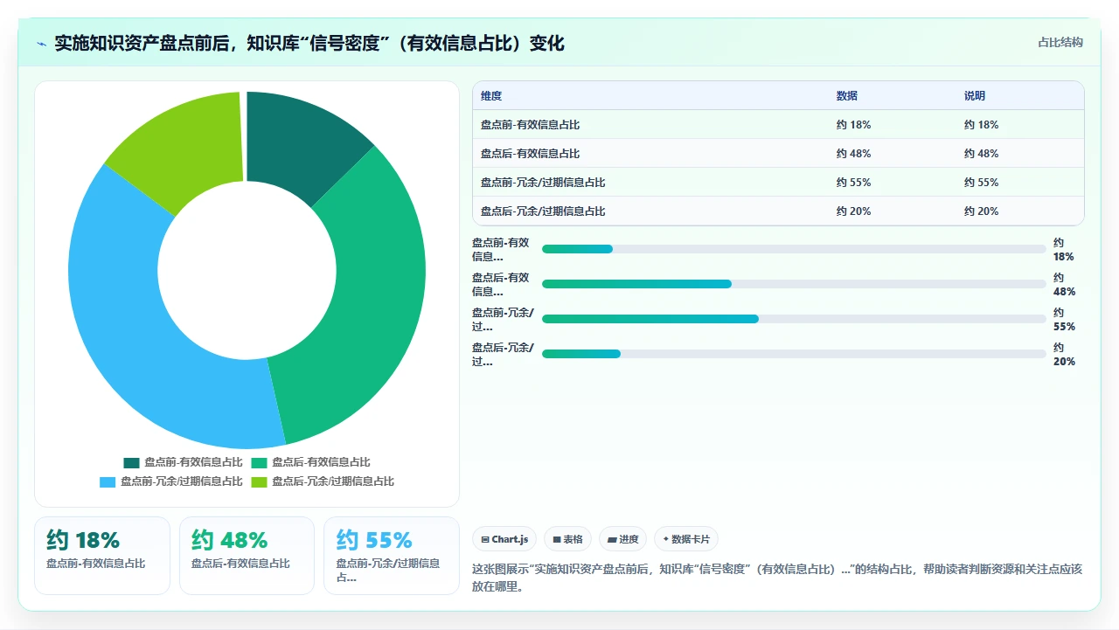
Task: Click the Chart.js tag button
Action: click(504, 539)
